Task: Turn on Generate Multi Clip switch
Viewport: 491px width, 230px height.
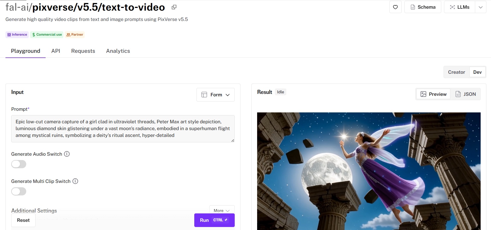Action: point(19,191)
